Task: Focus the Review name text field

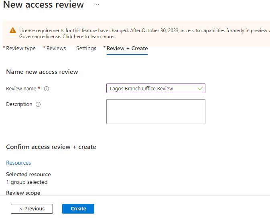Action: click(x=152, y=88)
